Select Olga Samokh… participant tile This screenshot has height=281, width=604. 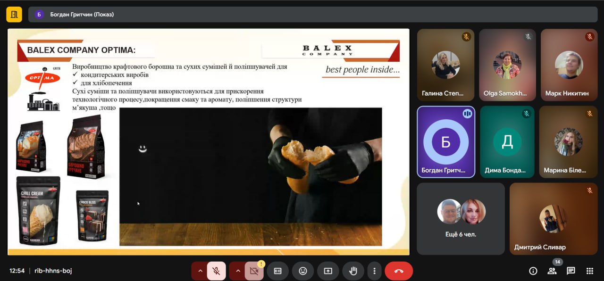click(x=507, y=65)
